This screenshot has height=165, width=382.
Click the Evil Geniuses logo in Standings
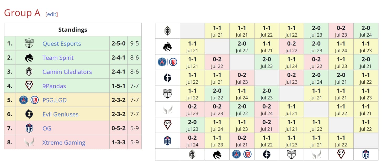pos(29,114)
